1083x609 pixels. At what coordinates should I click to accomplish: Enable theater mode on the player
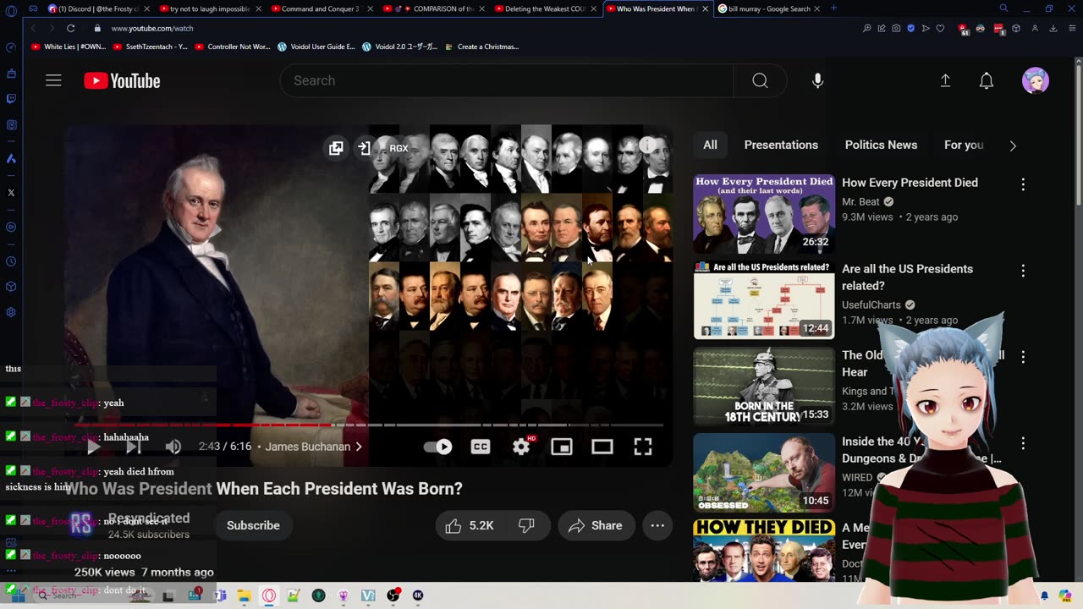(x=602, y=447)
